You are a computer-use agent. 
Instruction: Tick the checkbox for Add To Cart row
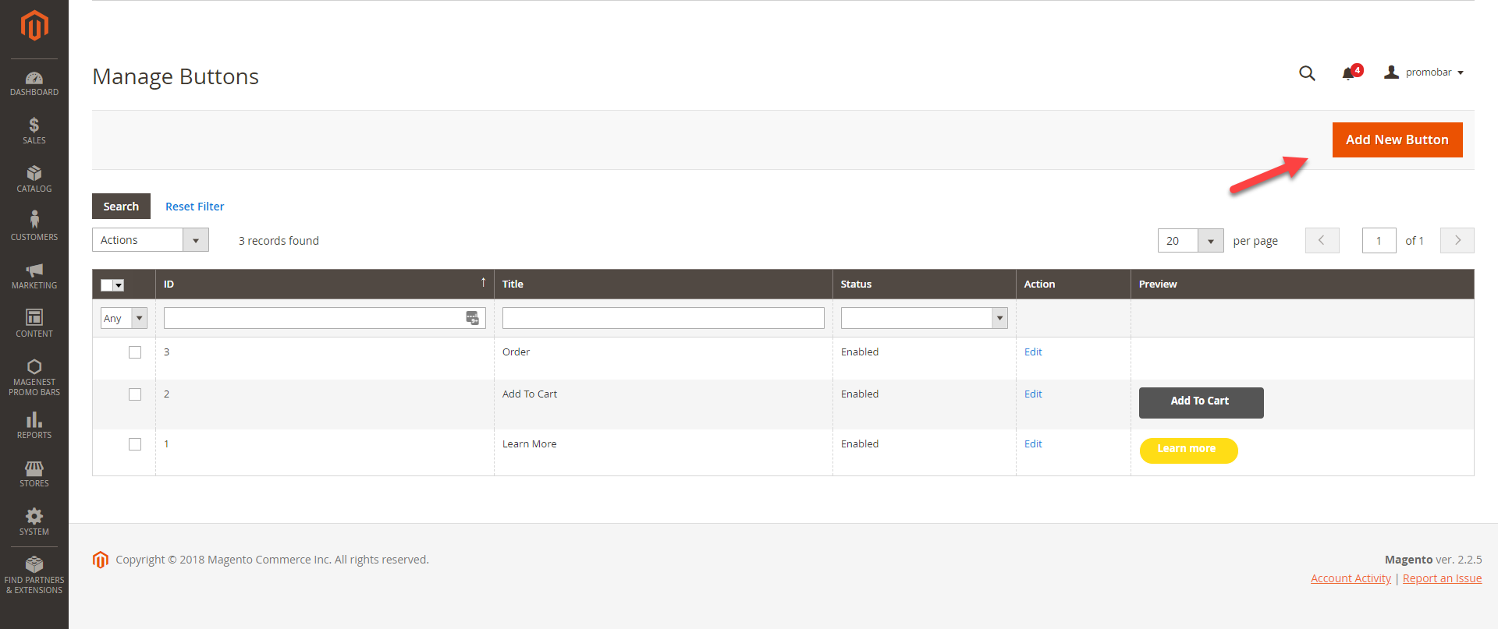click(135, 394)
